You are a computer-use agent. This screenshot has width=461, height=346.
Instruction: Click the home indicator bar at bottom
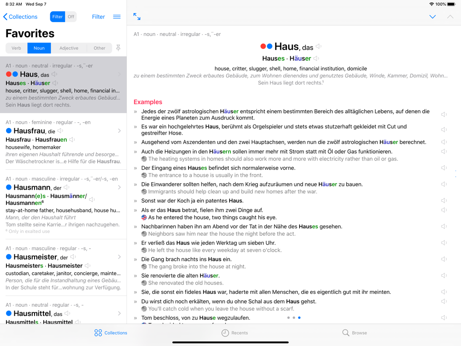(x=230, y=342)
